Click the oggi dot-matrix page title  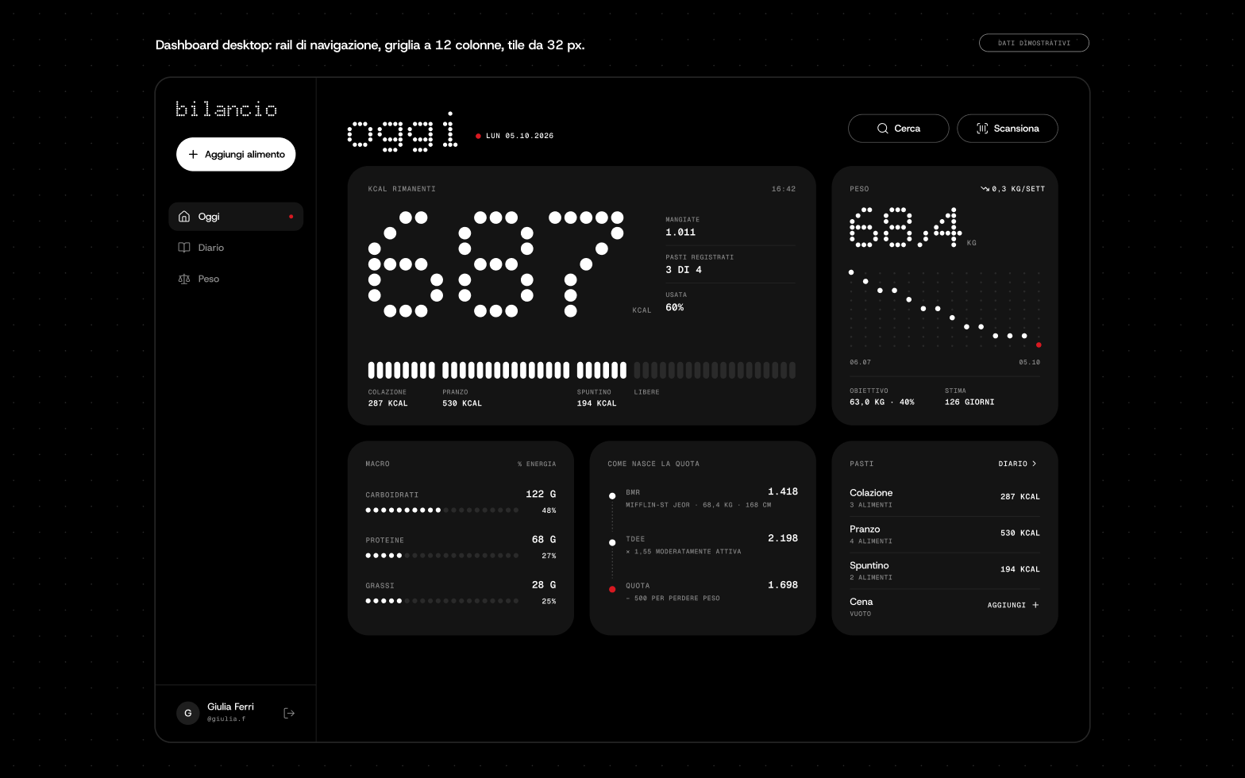tap(403, 131)
